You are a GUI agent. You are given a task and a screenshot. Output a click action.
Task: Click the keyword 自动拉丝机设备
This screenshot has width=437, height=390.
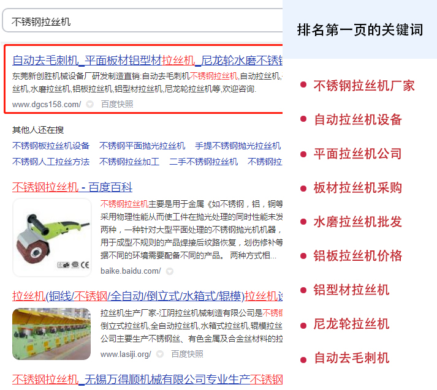(x=358, y=120)
